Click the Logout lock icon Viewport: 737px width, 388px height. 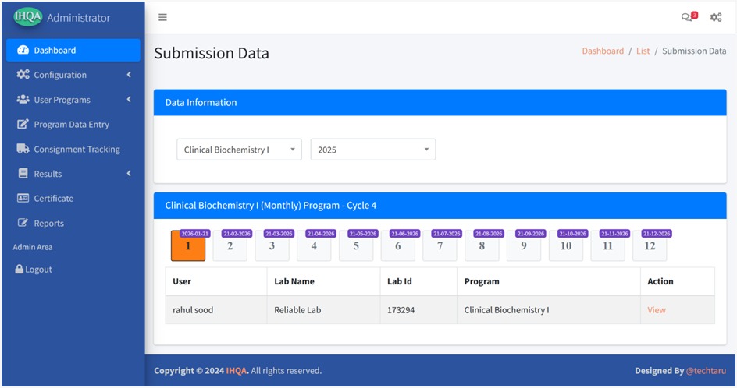tap(19, 270)
